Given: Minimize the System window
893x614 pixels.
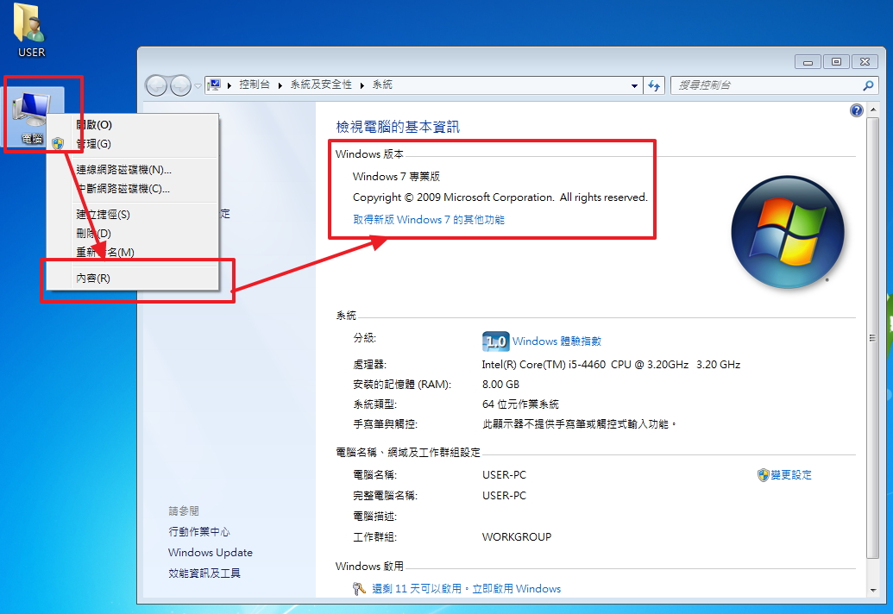Looking at the screenshot, I should click(x=808, y=61).
